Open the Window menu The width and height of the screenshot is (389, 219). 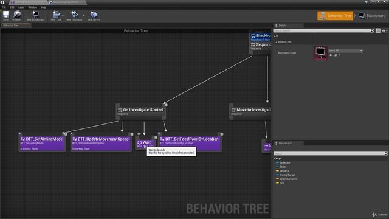tap(32, 7)
